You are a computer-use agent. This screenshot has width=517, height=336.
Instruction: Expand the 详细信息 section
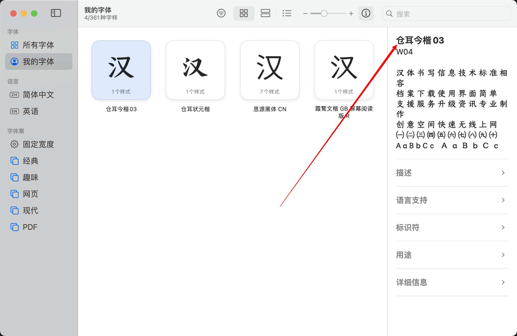(x=452, y=282)
